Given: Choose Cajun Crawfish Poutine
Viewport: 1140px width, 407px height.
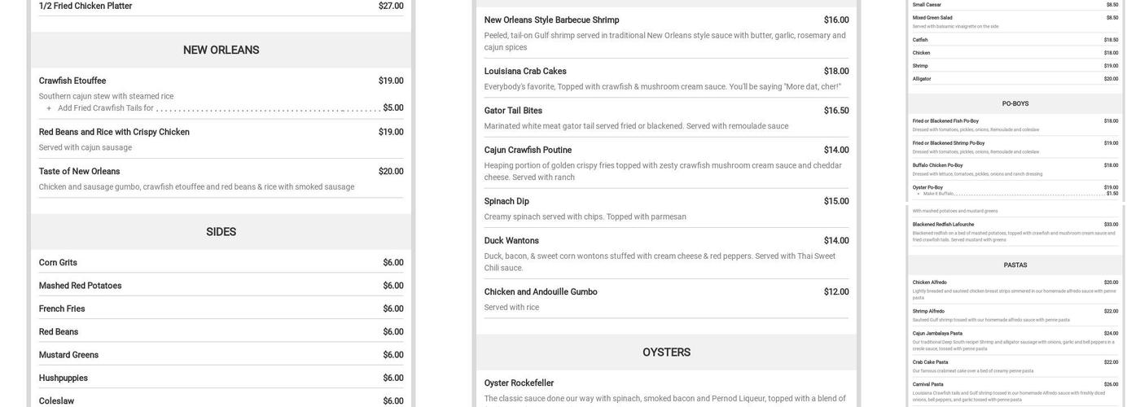Looking at the screenshot, I should 528,150.
